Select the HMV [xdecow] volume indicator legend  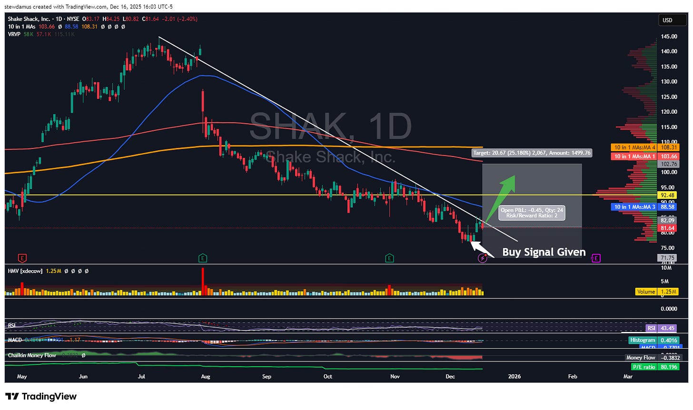(25, 271)
